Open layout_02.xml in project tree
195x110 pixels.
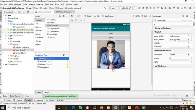point(21,53)
